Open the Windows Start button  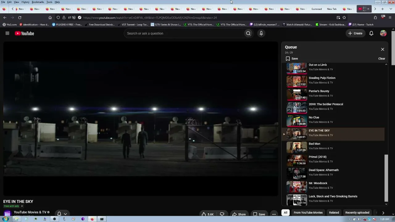[5, 219]
